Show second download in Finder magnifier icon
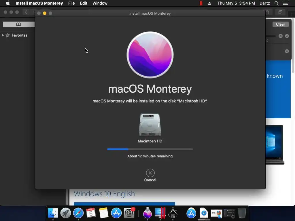Screen dimensions: 295x221 287,51
